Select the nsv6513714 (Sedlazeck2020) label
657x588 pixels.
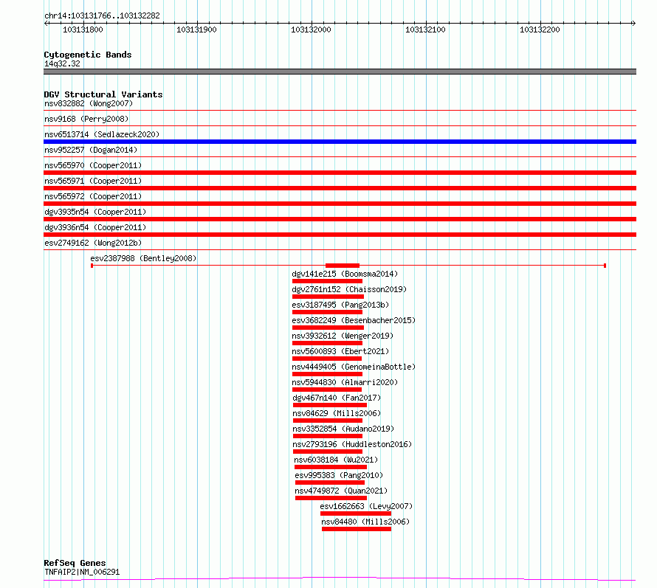pyautogui.click(x=102, y=134)
